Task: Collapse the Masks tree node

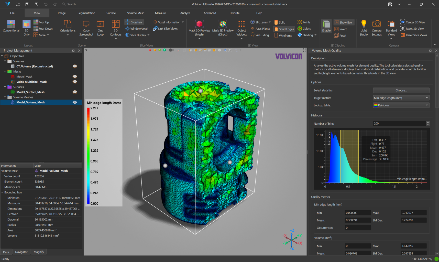Action: click(x=5, y=72)
